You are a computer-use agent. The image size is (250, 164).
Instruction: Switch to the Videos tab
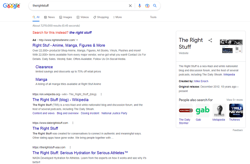coord(83,17)
